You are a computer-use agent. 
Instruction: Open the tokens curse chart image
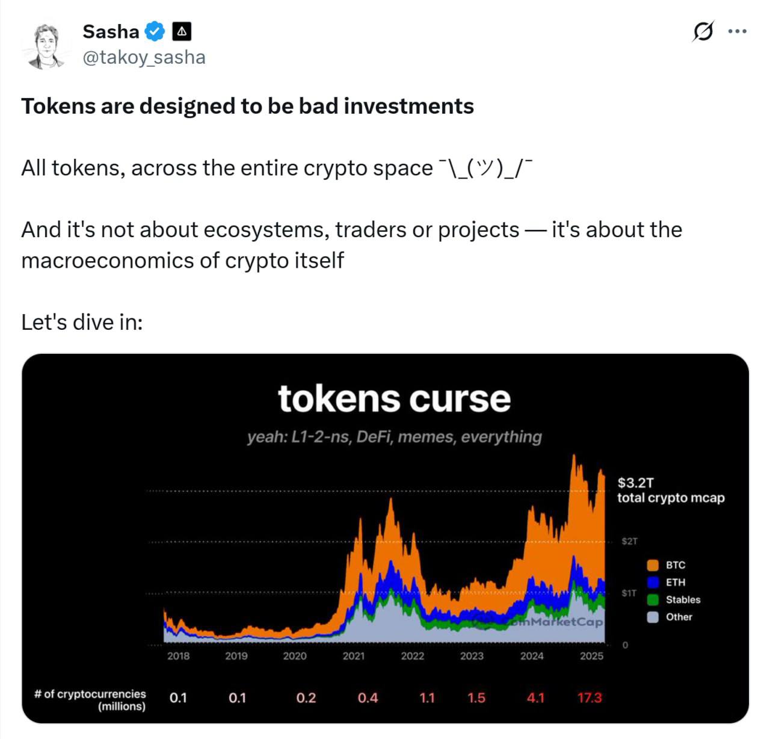[x=385, y=538]
